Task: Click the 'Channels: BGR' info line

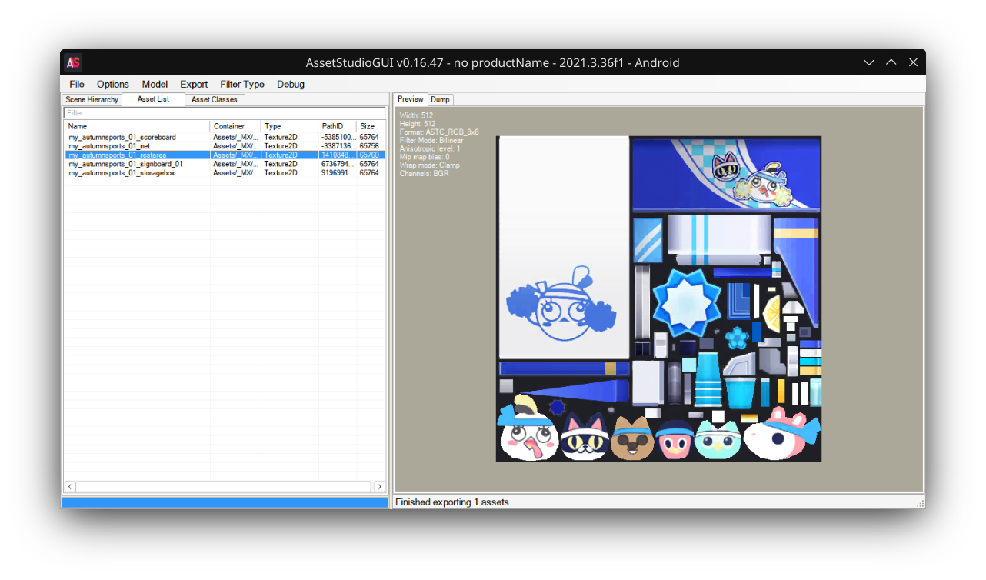Action: coord(425,174)
